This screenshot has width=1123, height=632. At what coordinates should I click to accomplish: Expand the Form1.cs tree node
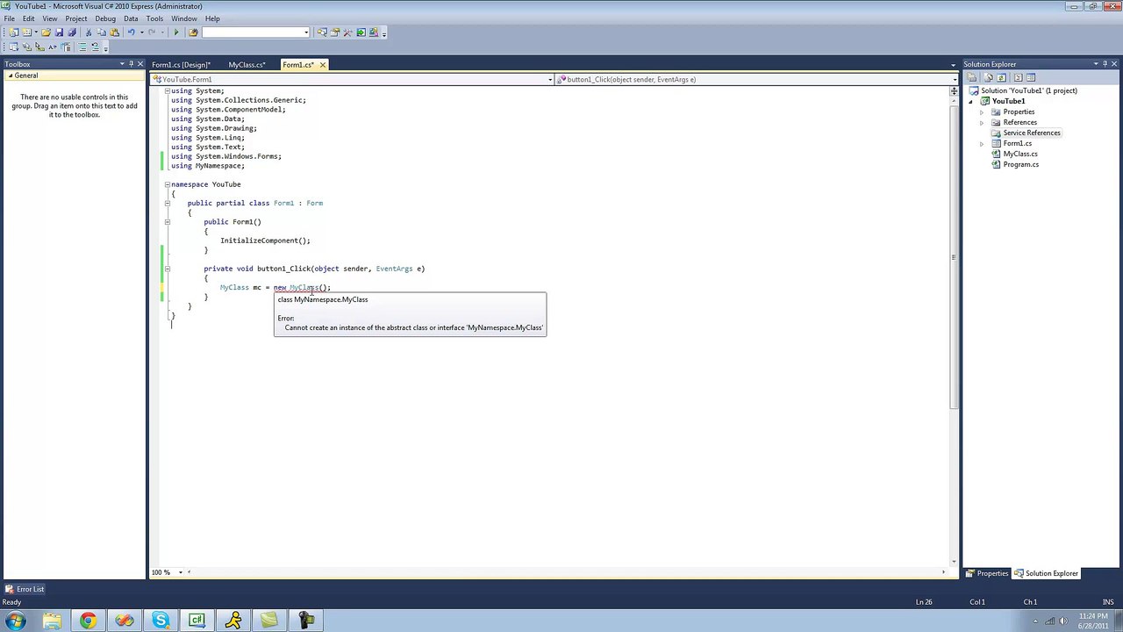coord(982,144)
